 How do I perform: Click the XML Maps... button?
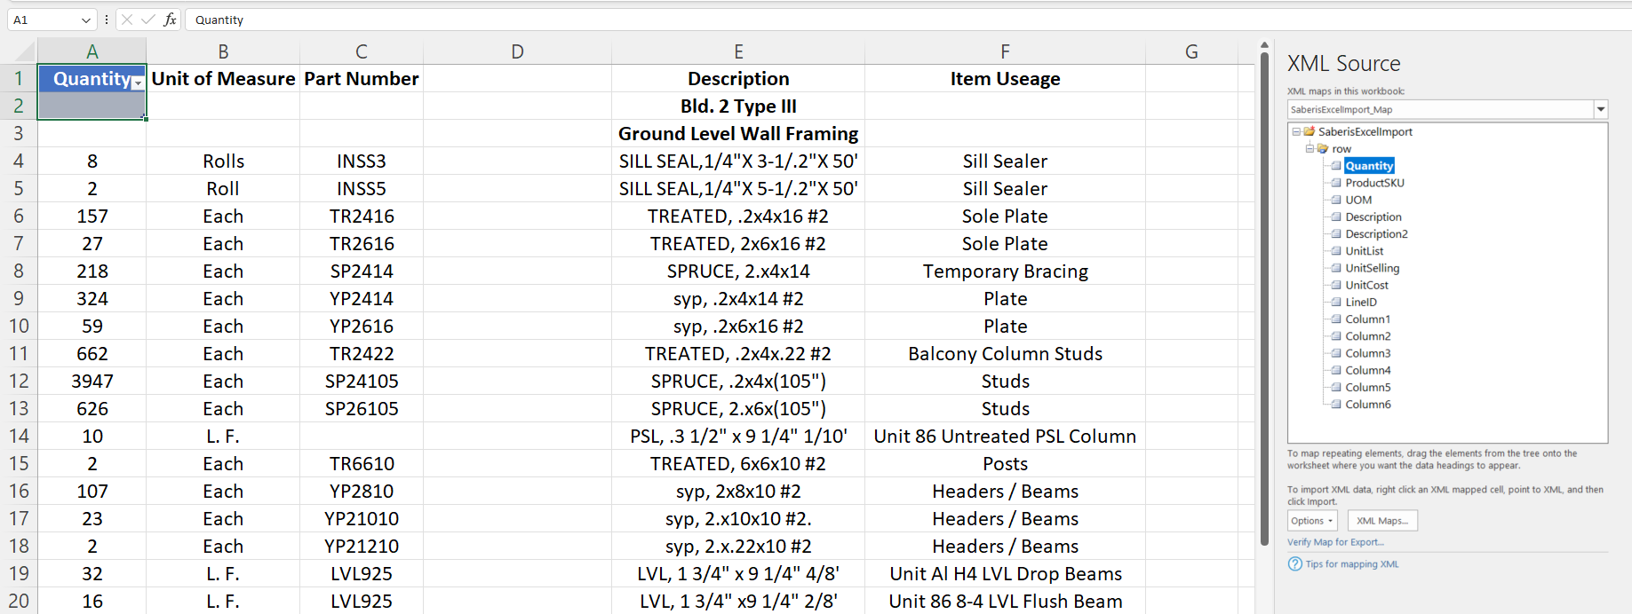click(x=1381, y=521)
